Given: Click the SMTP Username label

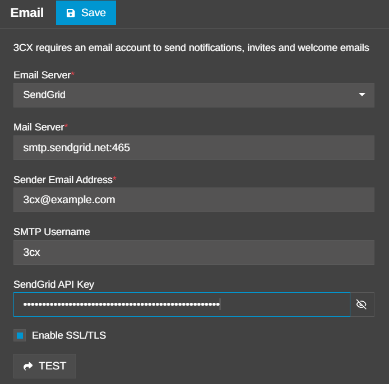Looking at the screenshot, I should click(x=52, y=232).
